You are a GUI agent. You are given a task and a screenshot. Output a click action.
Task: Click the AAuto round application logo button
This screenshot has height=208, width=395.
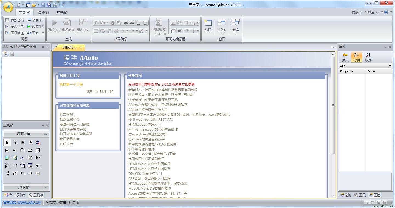tap(9, 7)
